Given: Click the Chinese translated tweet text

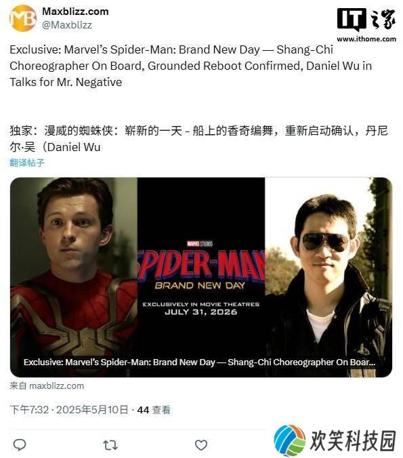Looking at the screenshot, I should (x=198, y=139).
